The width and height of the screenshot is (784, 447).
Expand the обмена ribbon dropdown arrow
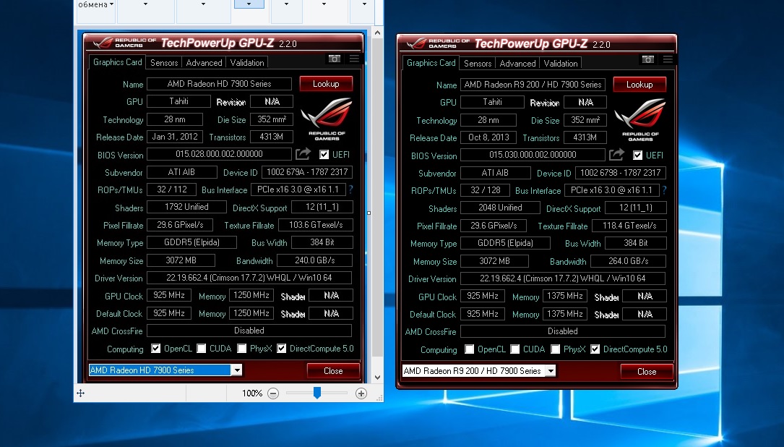111,4
